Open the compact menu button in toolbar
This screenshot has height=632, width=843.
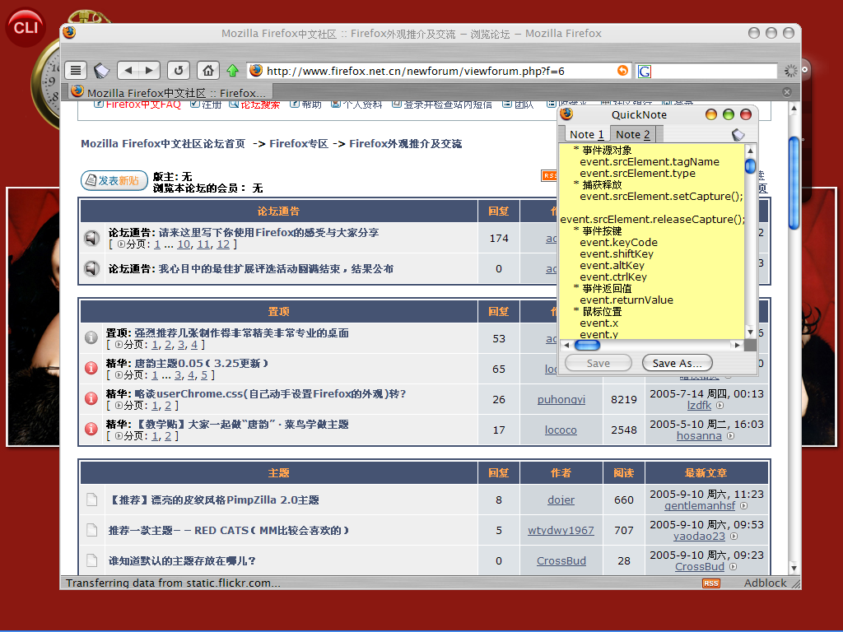[x=76, y=71]
